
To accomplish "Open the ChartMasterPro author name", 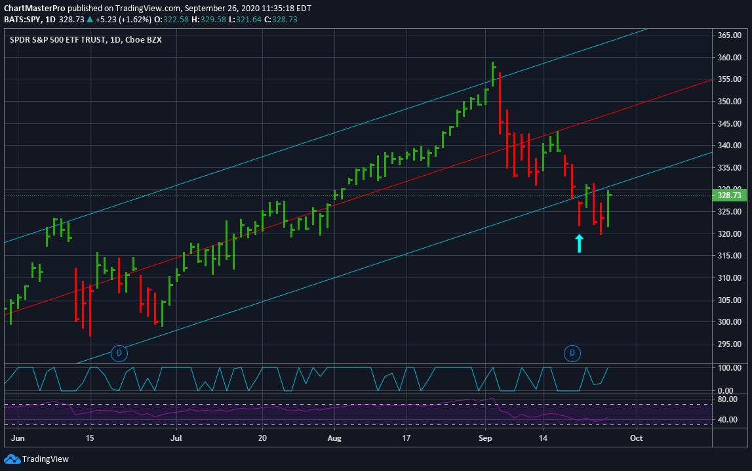I will click(x=35, y=8).
